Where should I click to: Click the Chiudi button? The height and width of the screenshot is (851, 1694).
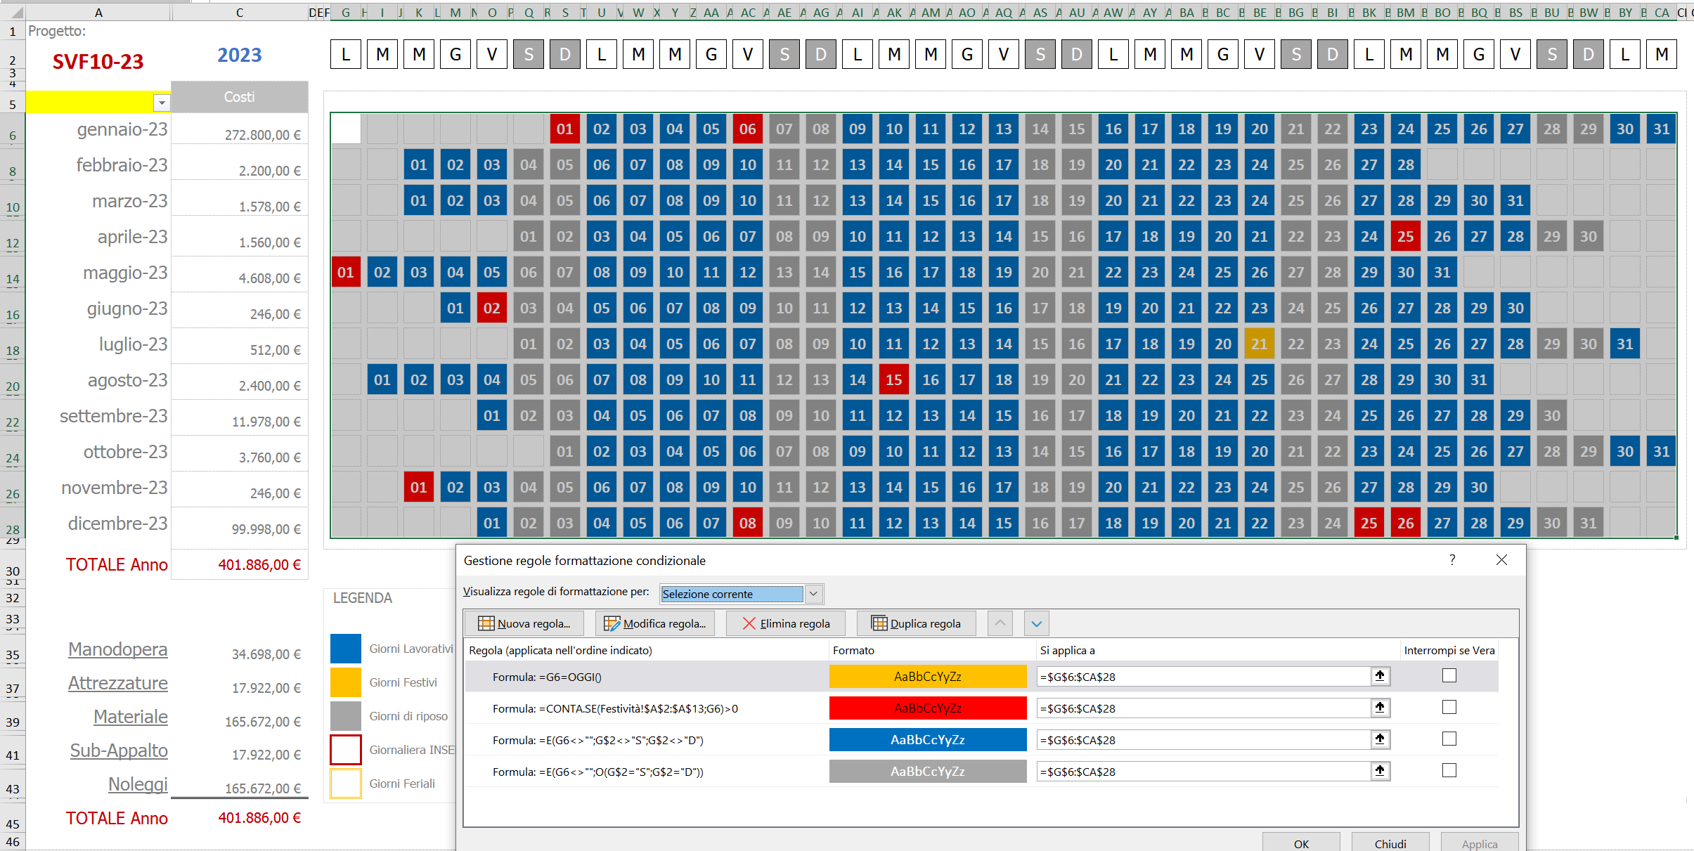coord(1390,843)
